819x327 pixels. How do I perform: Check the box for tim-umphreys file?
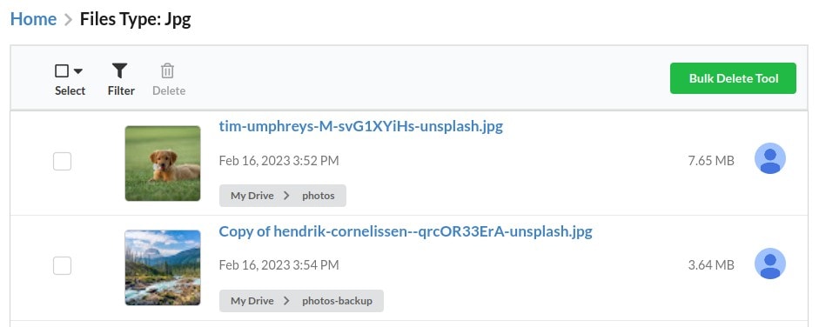tap(62, 162)
